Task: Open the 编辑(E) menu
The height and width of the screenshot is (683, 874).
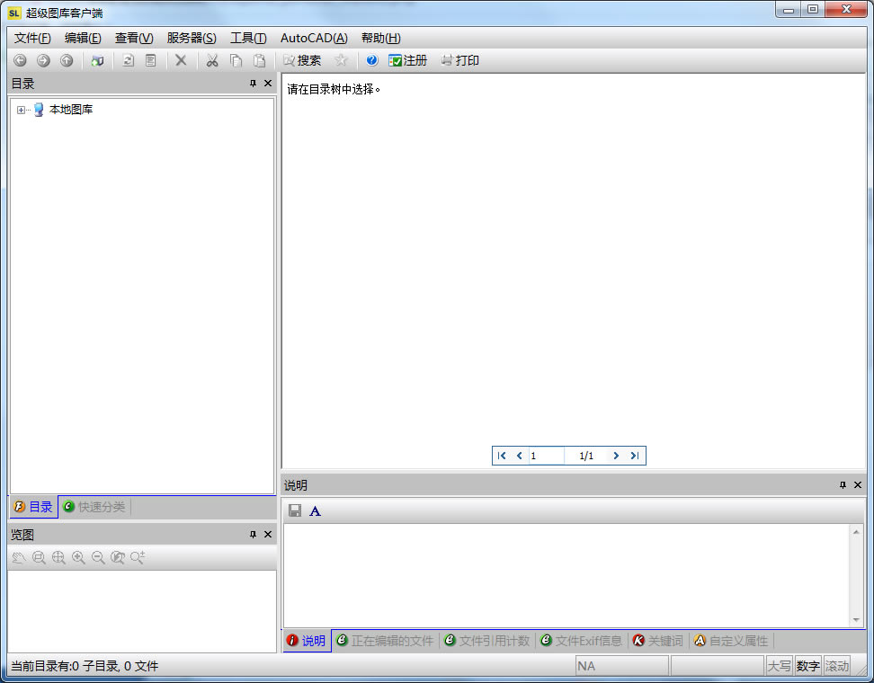Action: 83,38
